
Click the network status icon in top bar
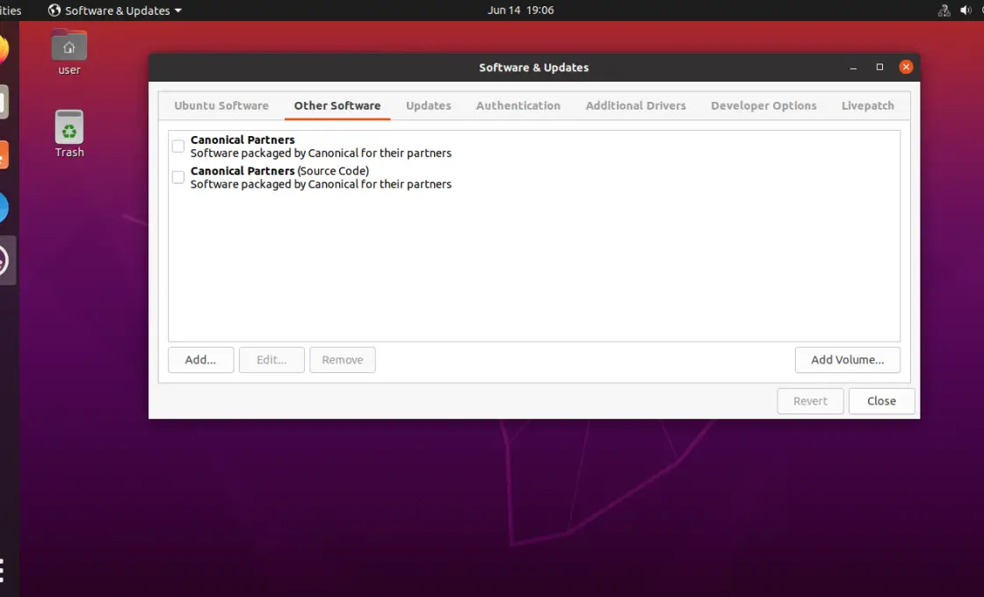pos(944,10)
